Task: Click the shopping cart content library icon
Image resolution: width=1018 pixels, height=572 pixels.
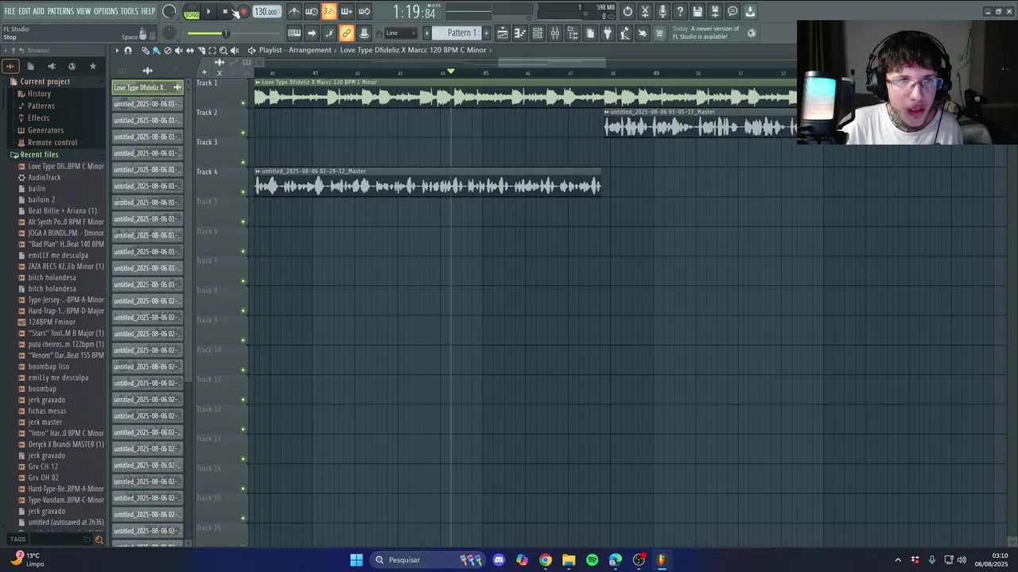Action: pos(659,33)
